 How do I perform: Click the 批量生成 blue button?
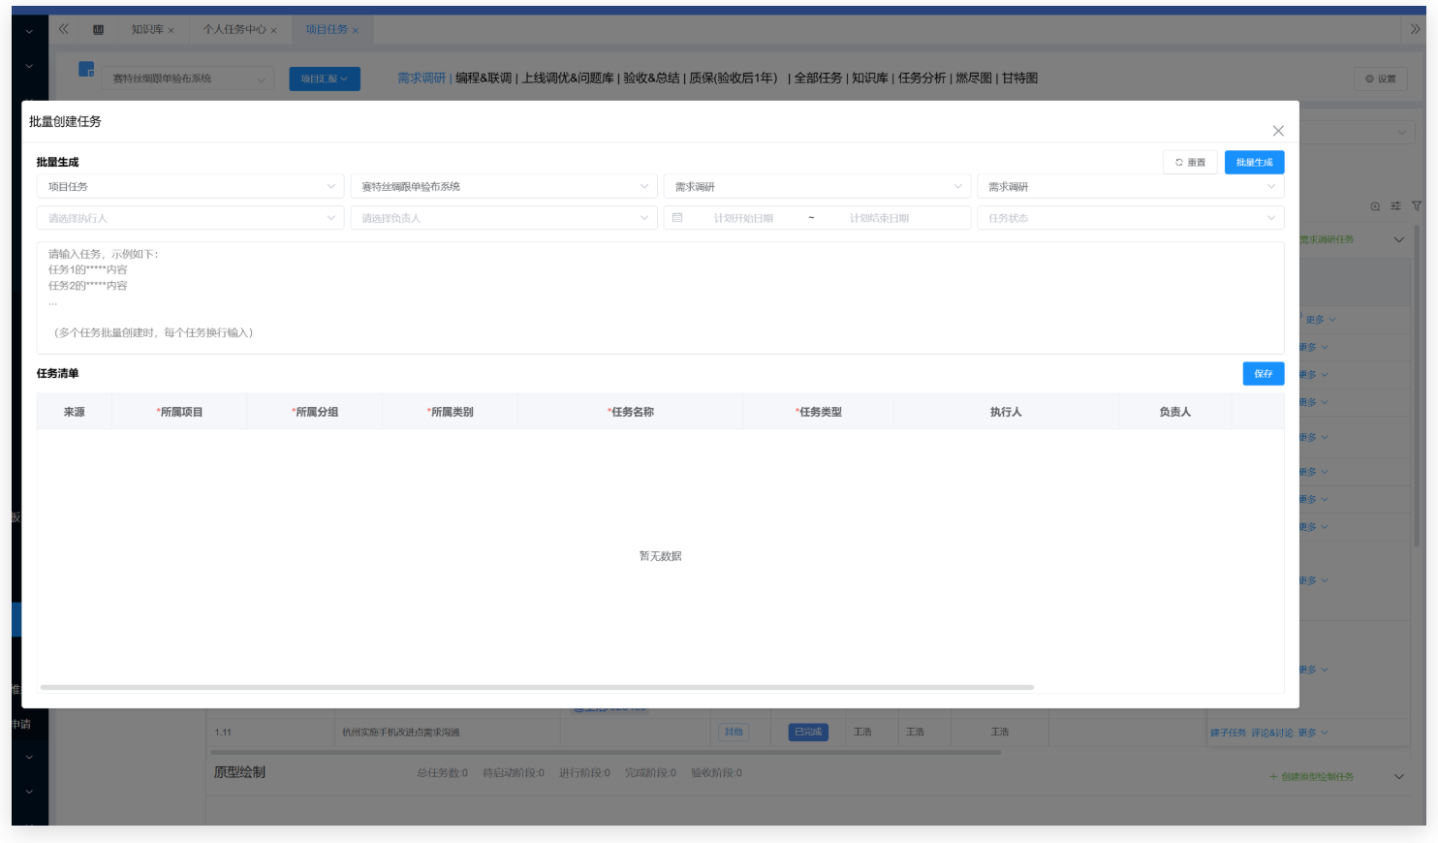pyautogui.click(x=1254, y=163)
